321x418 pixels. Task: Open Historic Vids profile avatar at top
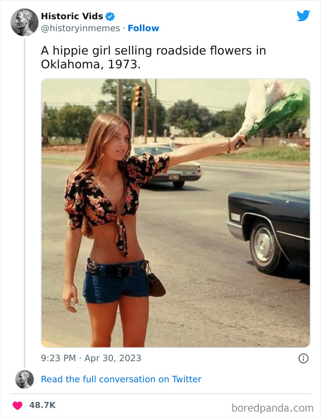pos(24,22)
